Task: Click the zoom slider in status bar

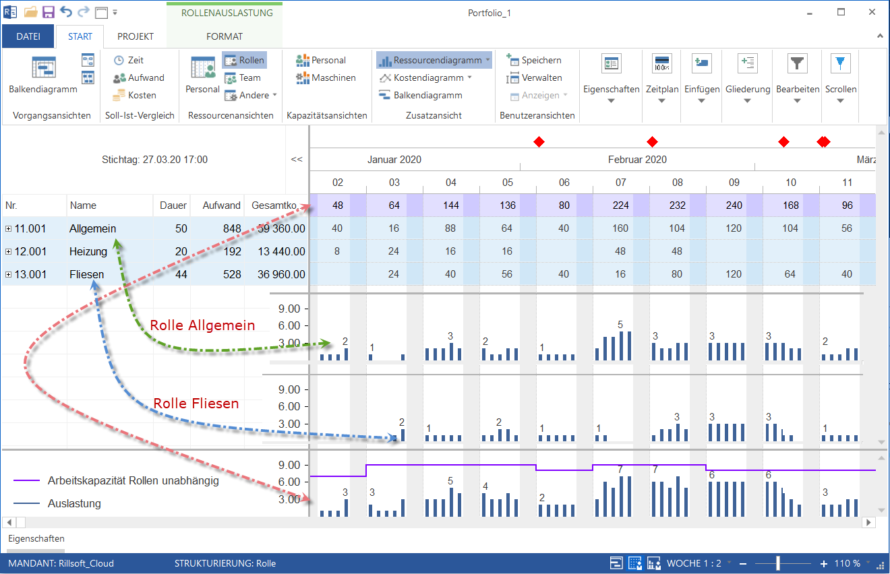Action: (778, 563)
